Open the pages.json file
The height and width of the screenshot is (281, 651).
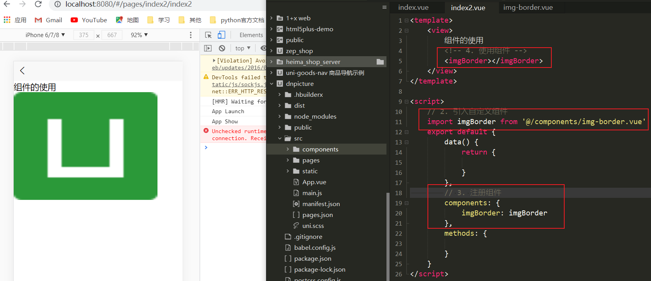[x=318, y=215]
